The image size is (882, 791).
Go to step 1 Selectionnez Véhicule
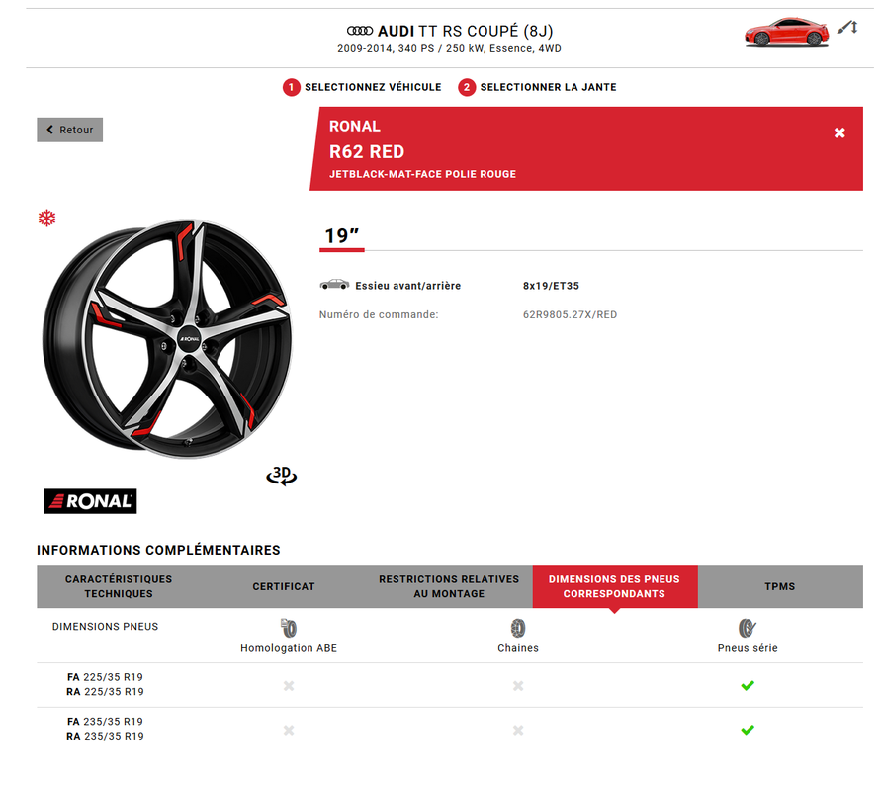click(x=363, y=87)
